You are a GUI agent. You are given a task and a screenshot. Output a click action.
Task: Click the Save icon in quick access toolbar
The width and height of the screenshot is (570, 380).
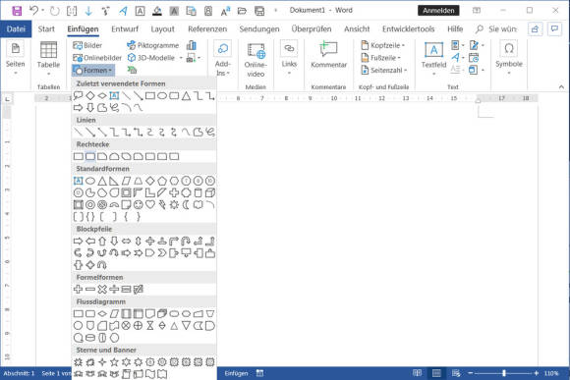[x=17, y=11]
